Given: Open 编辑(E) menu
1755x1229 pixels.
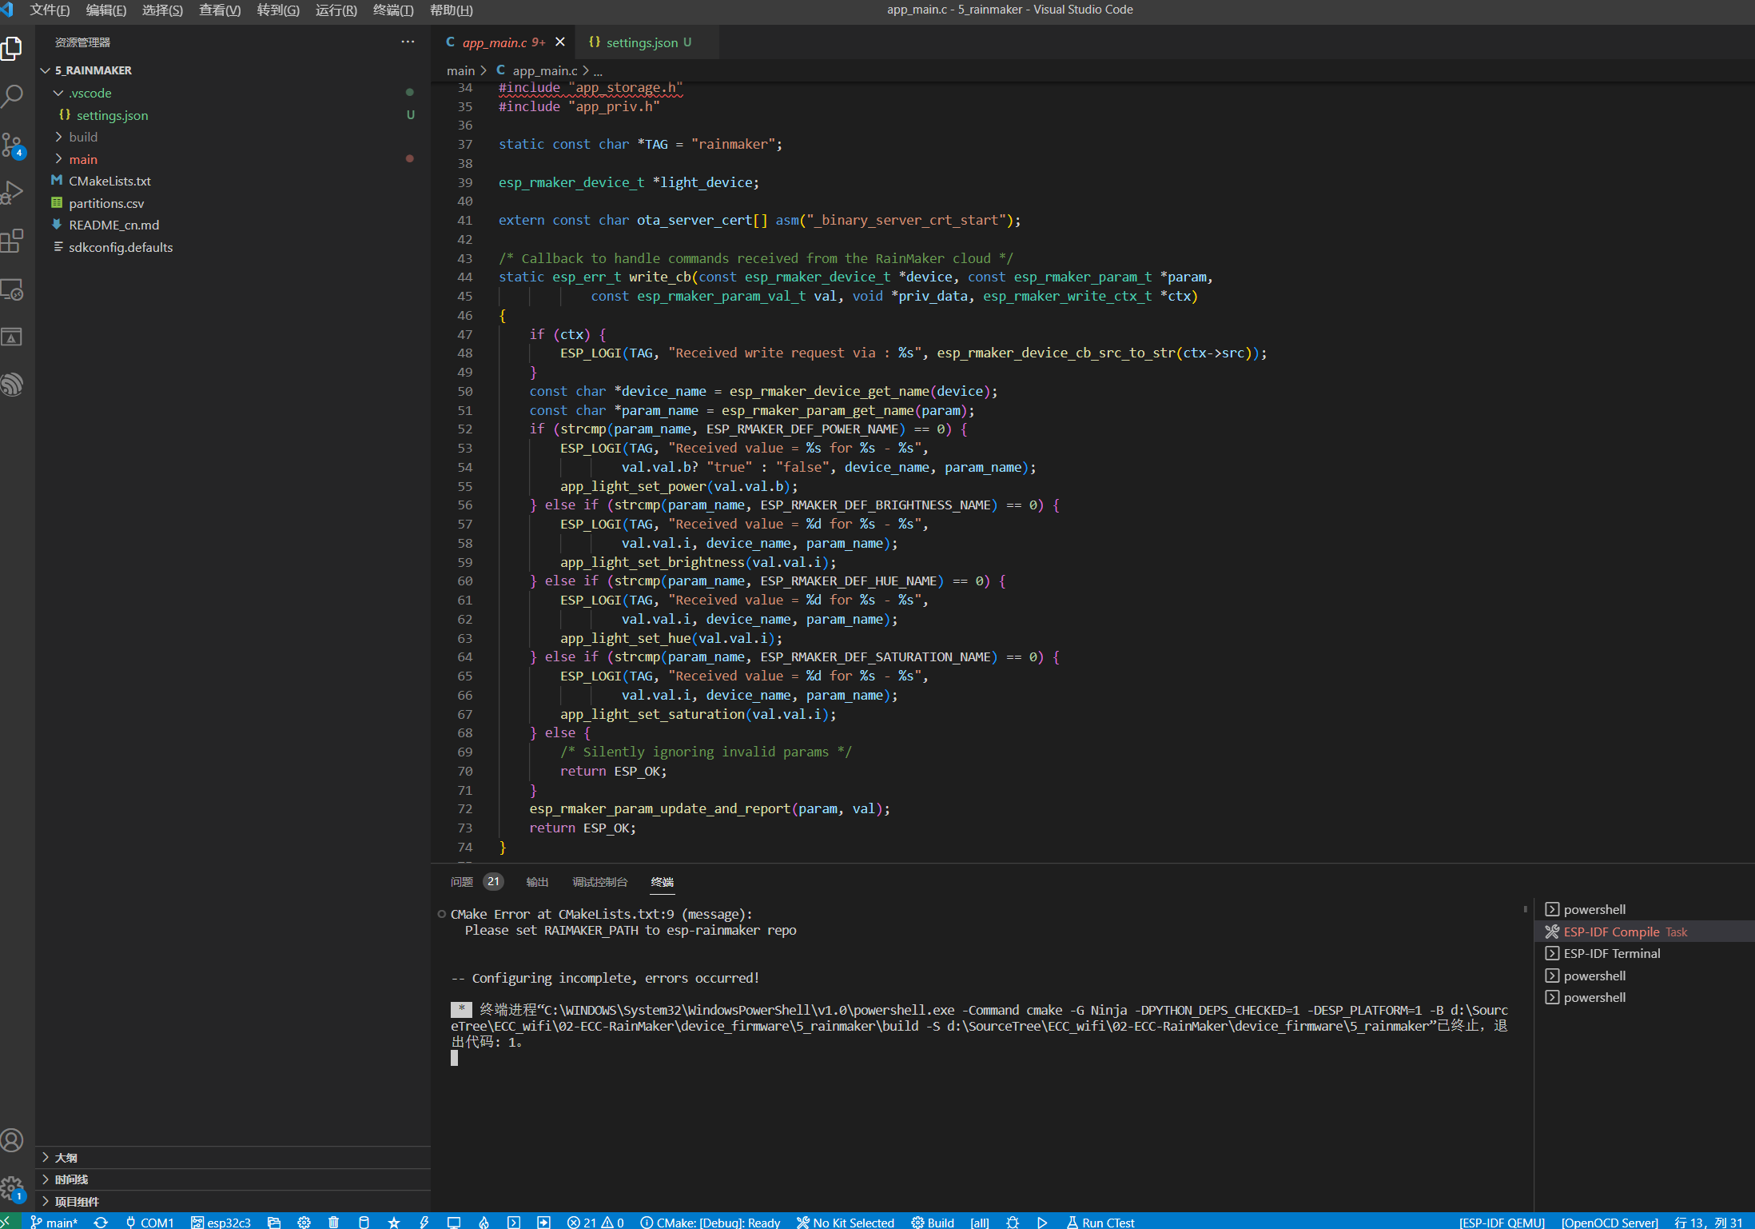Looking at the screenshot, I should (106, 10).
